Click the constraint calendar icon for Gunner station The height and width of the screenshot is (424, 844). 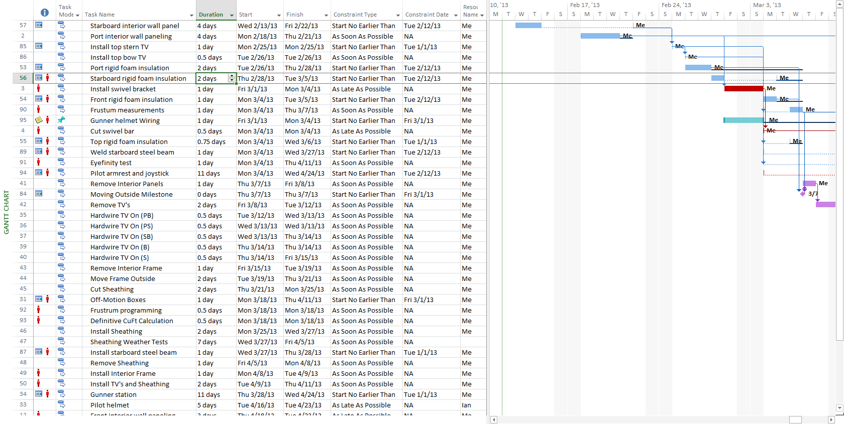click(39, 394)
